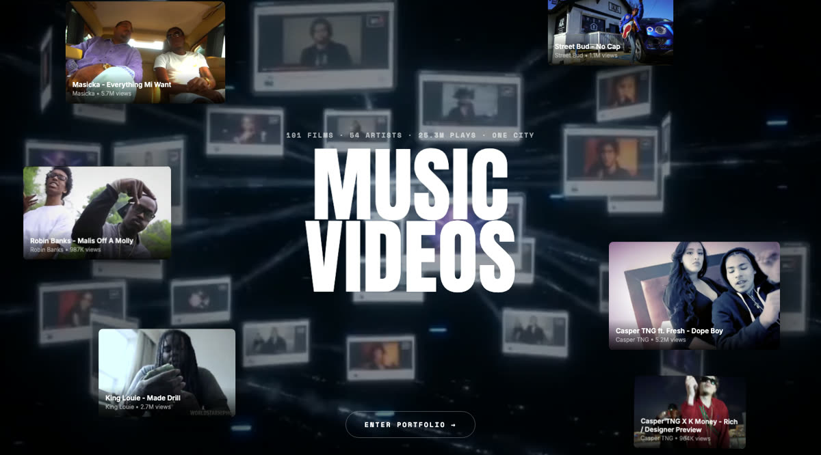Open Masicka - Everything Mi Want video card
The image size is (821, 455).
pos(145,52)
